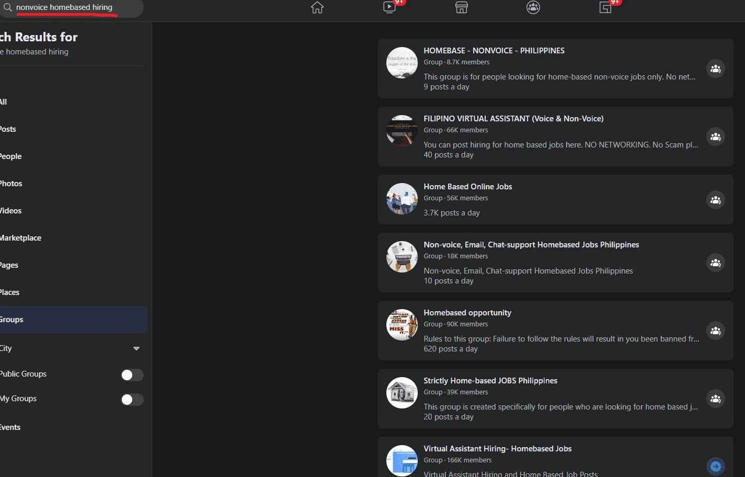This screenshot has height=477, width=745.
Task: Select the Events filter
Action: (x=74, y=427)
